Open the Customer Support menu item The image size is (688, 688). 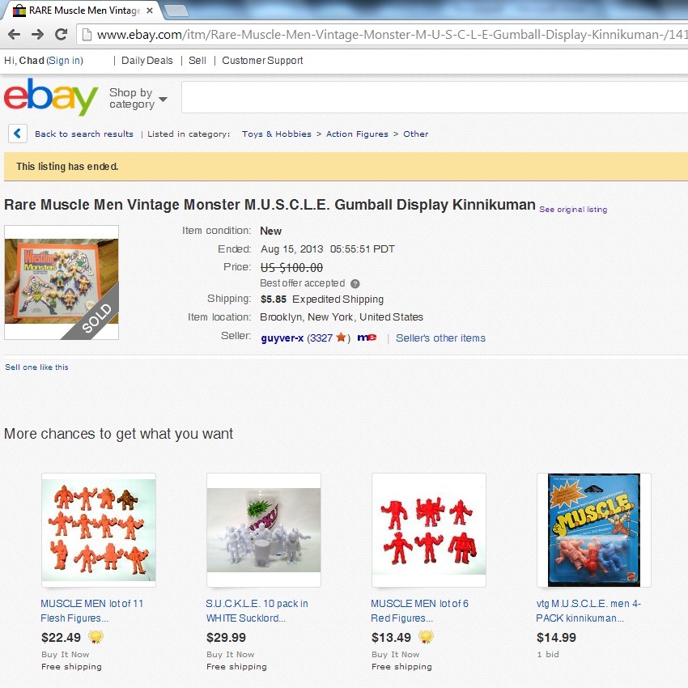click(262, 61)
